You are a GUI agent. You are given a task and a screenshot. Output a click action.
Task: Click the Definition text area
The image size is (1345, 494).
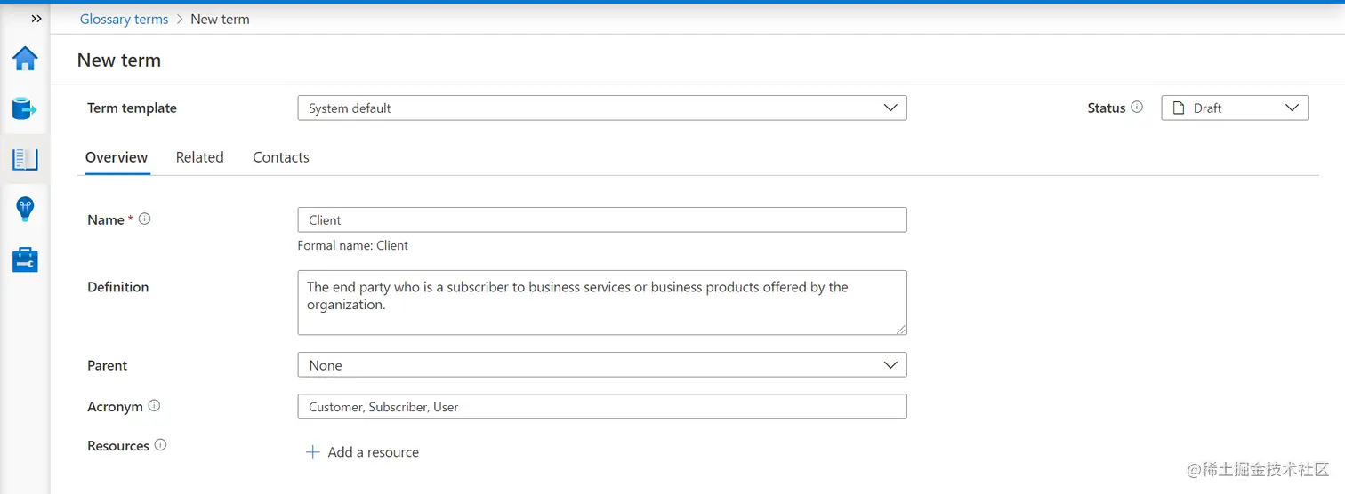tap(601, 302)
